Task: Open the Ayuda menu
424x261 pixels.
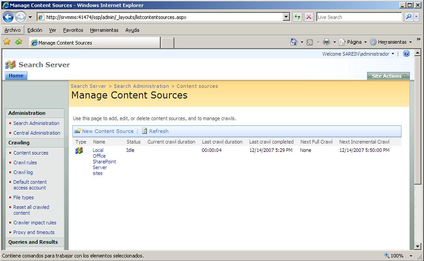Action: pos(132,30)
